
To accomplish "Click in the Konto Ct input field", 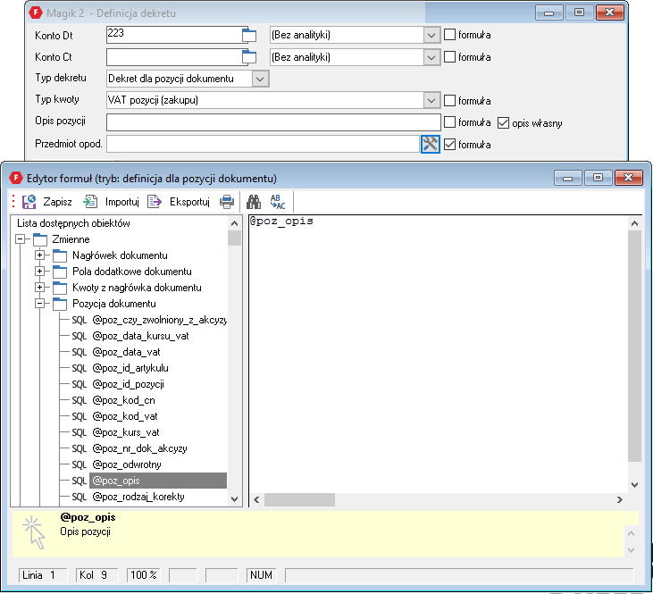I will (173, 57).
